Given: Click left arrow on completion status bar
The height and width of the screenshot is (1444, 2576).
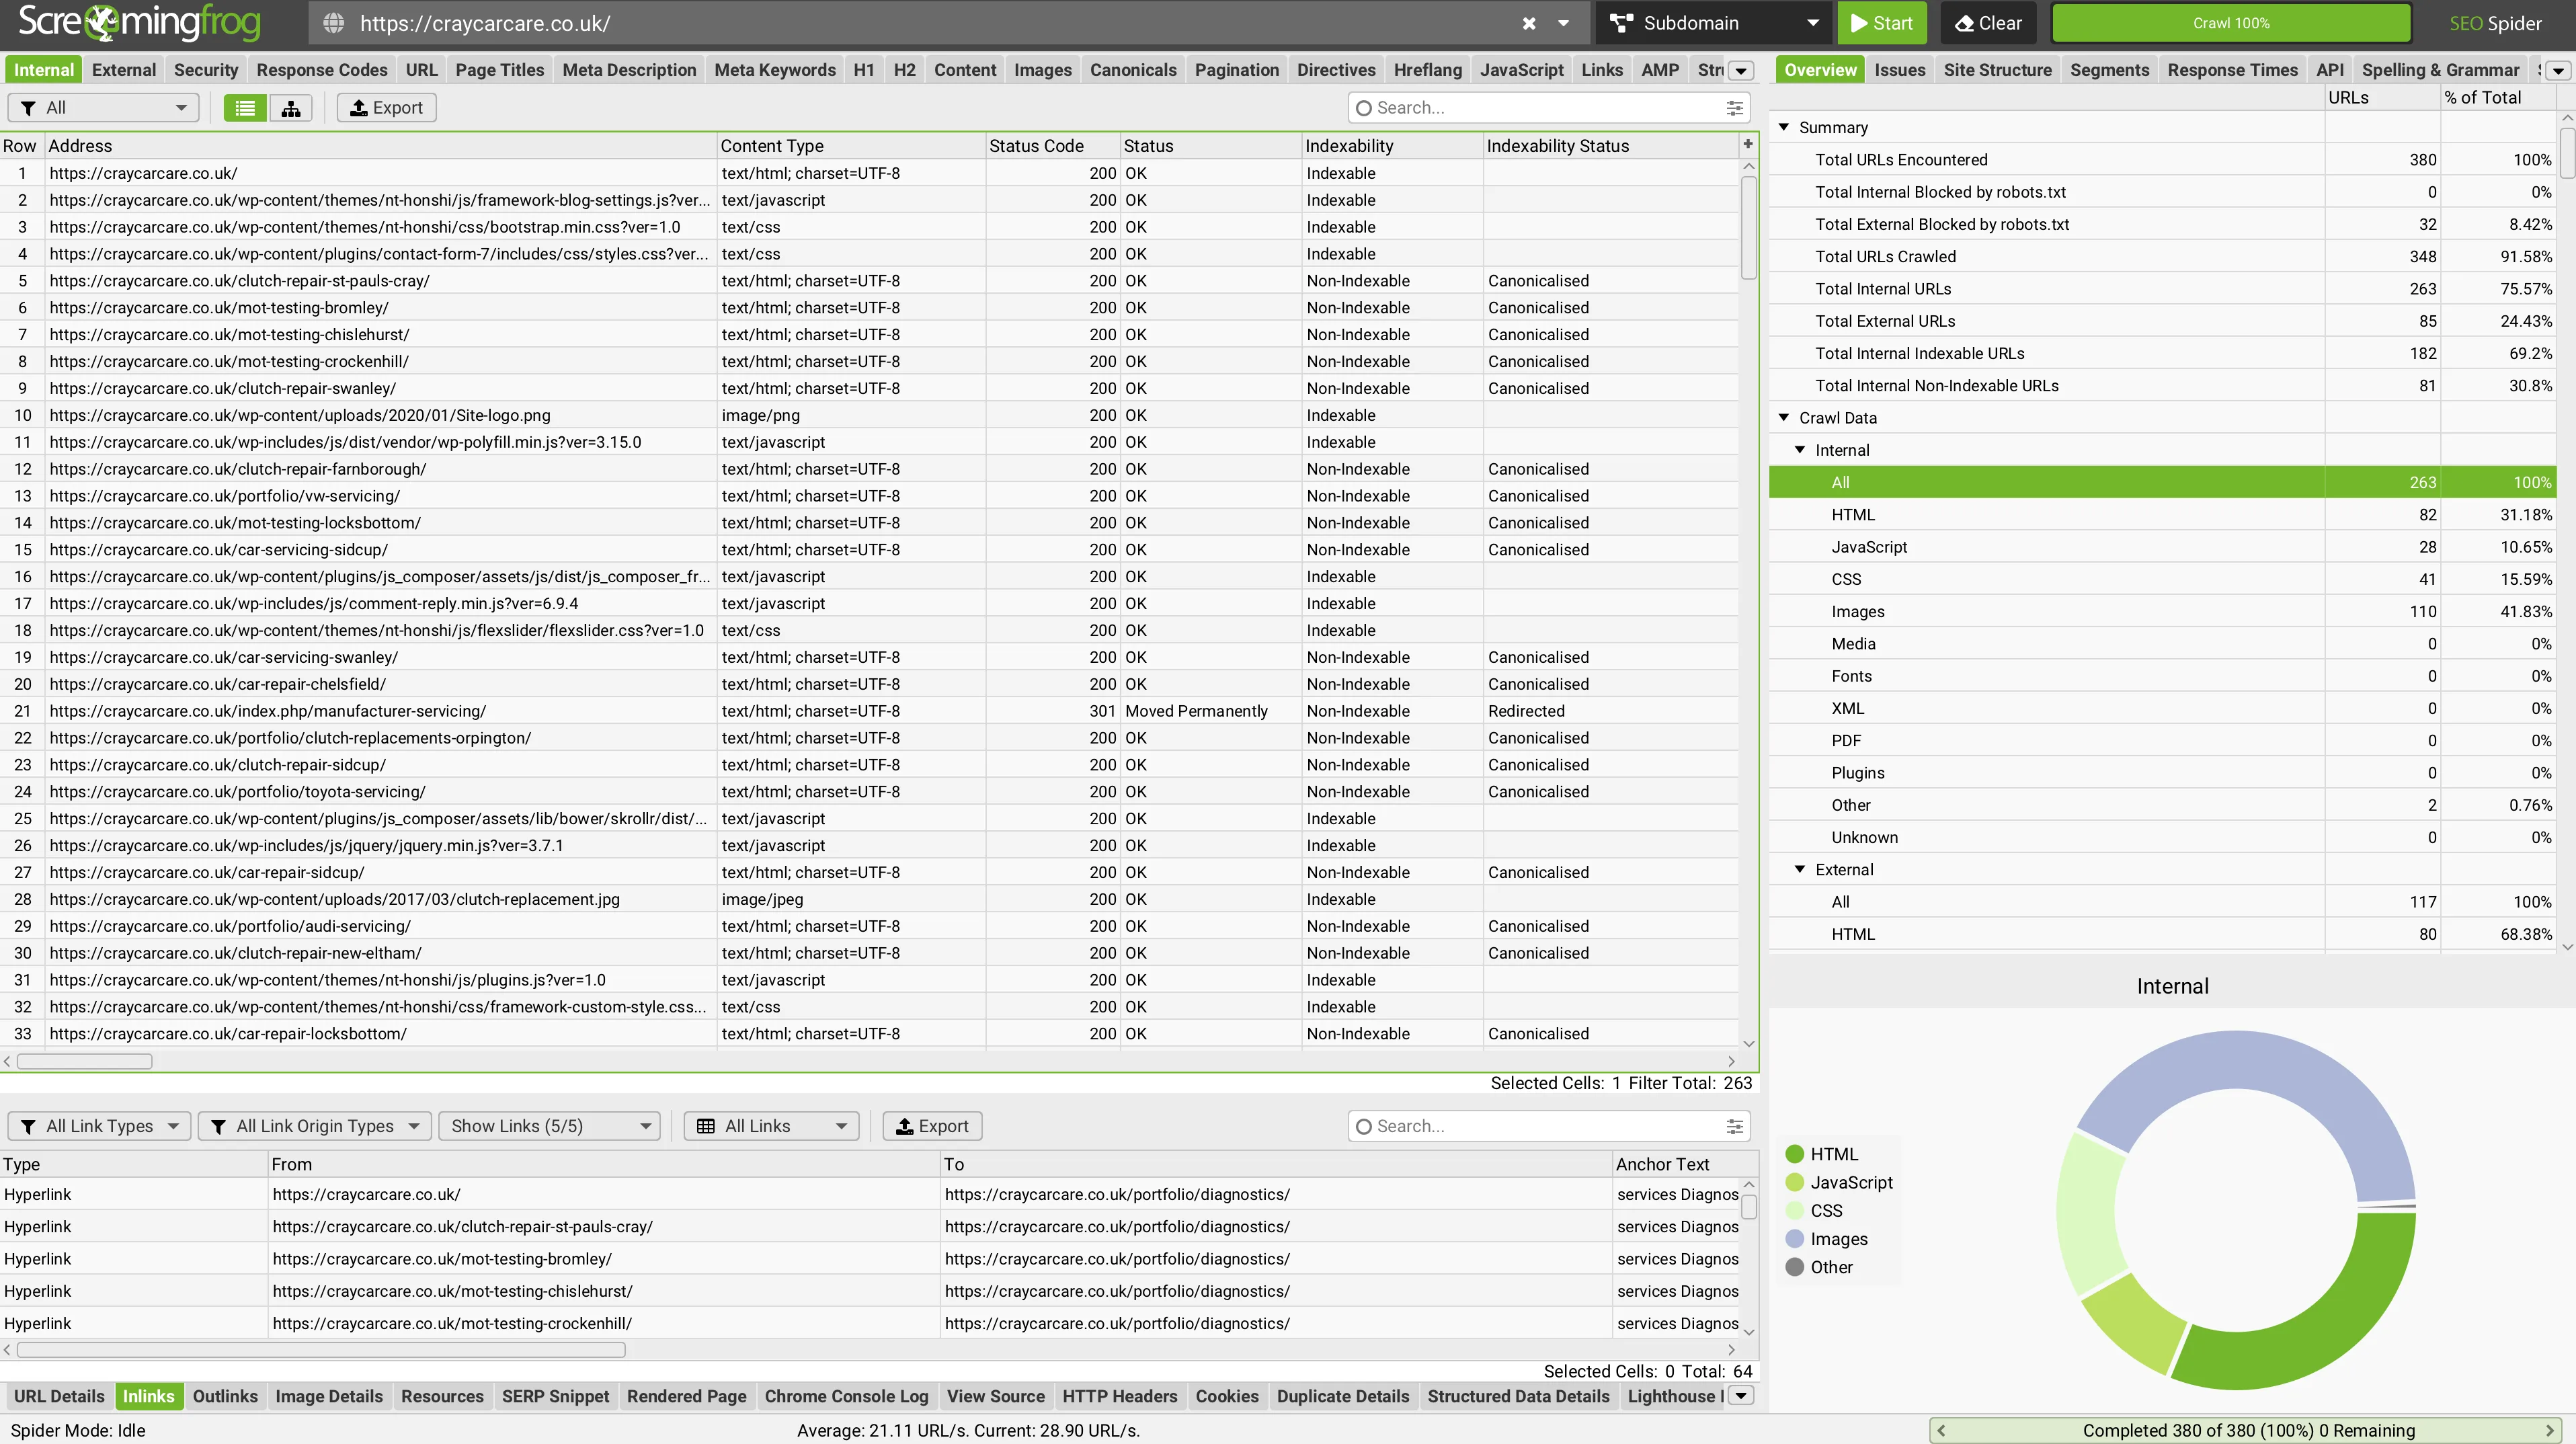Looking at the screenshot, I should tap(1941, 1430).
